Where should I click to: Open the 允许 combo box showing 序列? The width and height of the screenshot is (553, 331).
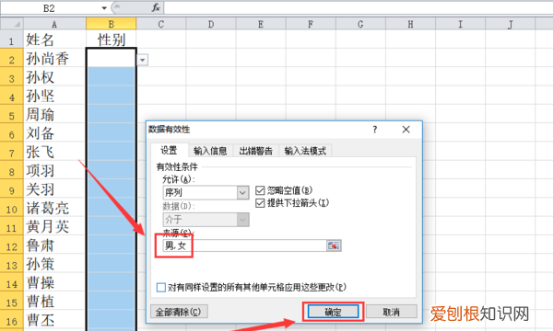click(x=206, y=192)
